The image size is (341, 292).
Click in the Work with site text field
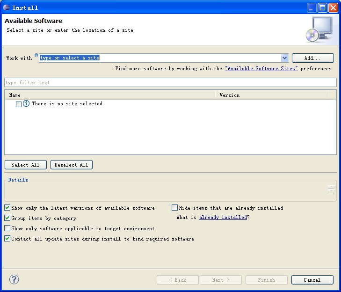coord(160,58)
